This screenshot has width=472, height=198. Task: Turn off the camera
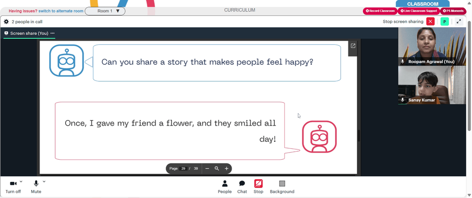click(13, 187)
